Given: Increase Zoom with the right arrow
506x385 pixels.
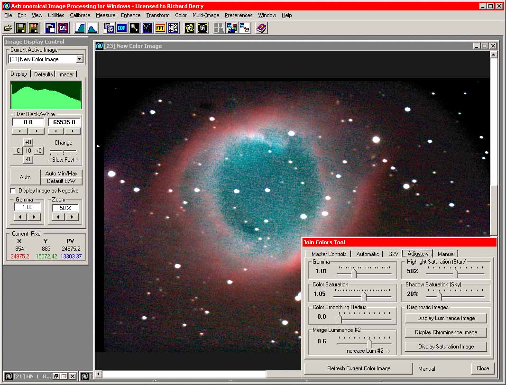Looking at the screenshot, I should pos(72,217).
